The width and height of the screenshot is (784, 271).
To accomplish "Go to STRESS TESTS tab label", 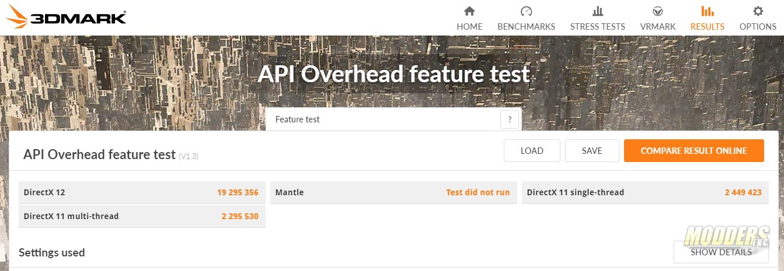I will [597, 26].
